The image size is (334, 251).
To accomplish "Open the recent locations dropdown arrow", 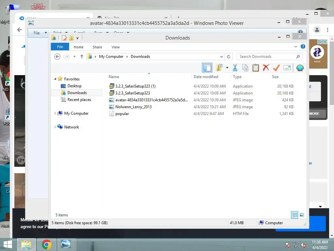I will [x=74, y=57].
